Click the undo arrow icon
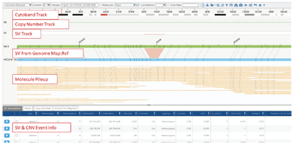The width and height of the screenshot is (294, 143). tap(255, 5)
